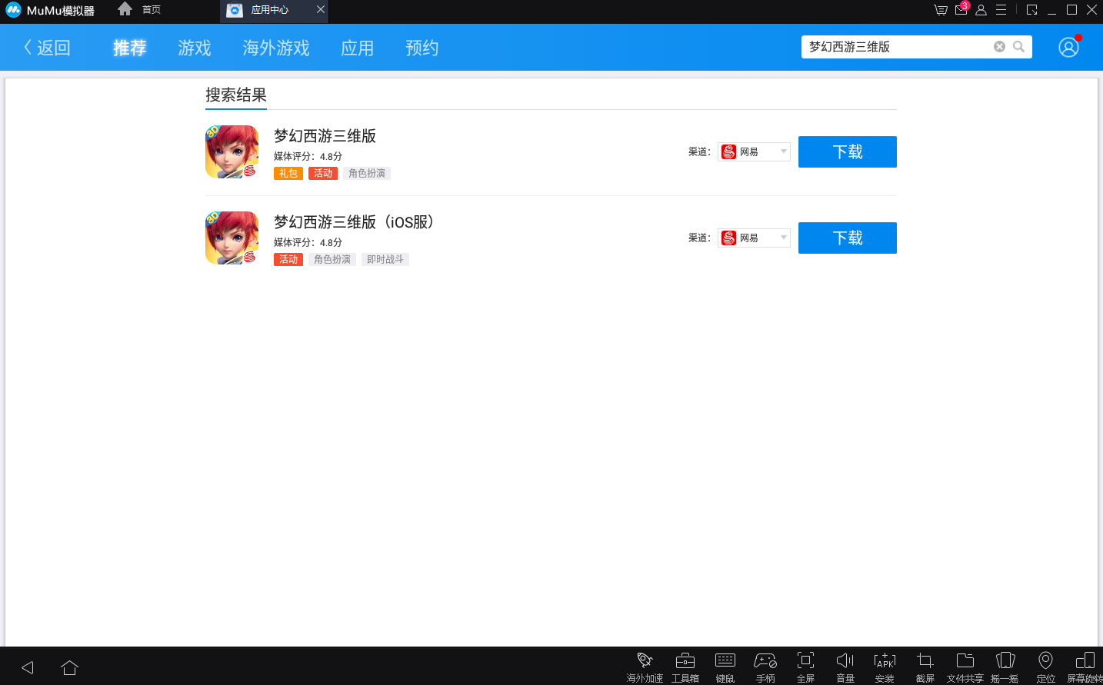The width and height of the screenshot is (1103, 685).
Task: Open 定位 location settings
Action: 1045,667
